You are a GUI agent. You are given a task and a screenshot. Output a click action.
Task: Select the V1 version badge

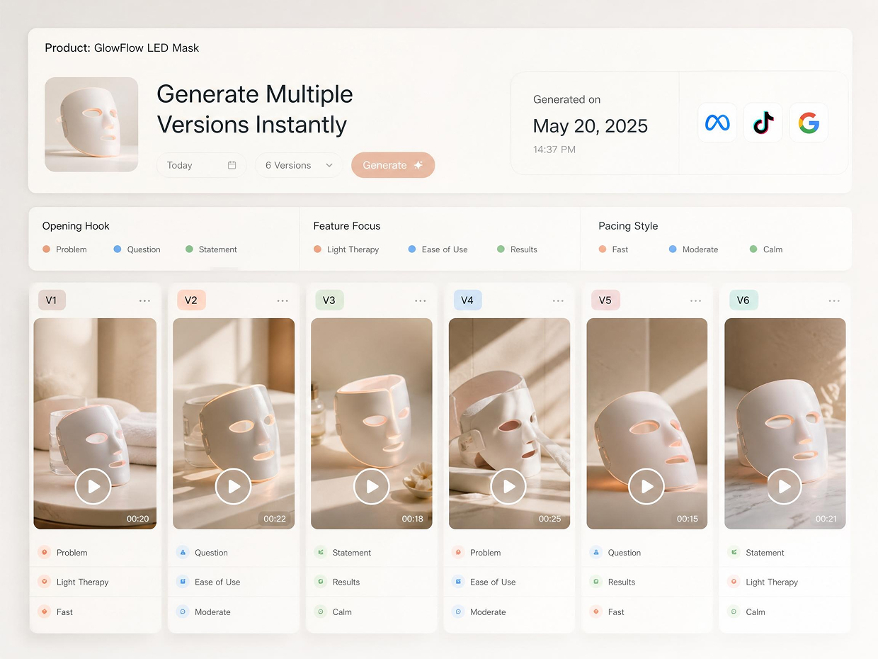tap(52, 300)
